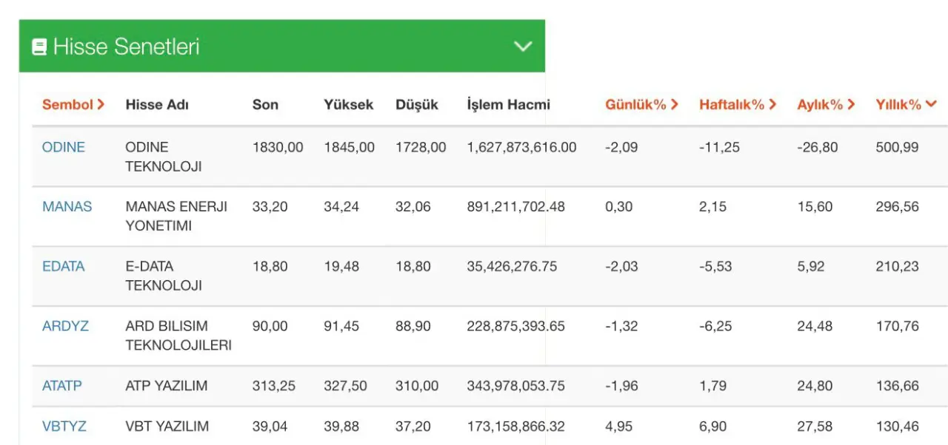Collapse the Hisse Senetleri panel with the chevron

524,47
